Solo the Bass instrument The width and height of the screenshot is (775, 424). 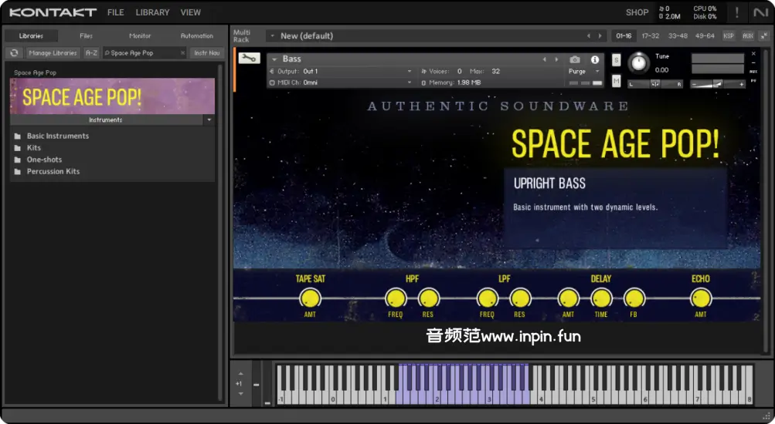pos(616,60)
